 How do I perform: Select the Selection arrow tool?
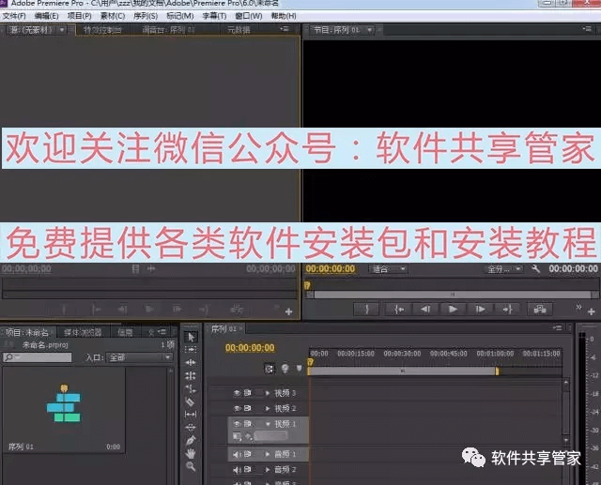click(x=191, y=337)
